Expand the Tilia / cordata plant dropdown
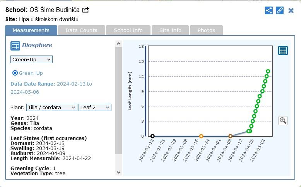 51,108
